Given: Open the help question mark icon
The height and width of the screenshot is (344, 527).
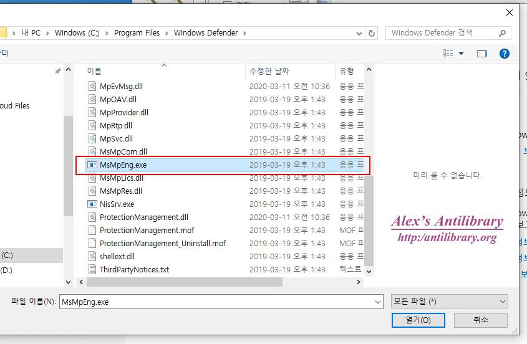Looking at the screenshot, I should click(x=504, y=54).
